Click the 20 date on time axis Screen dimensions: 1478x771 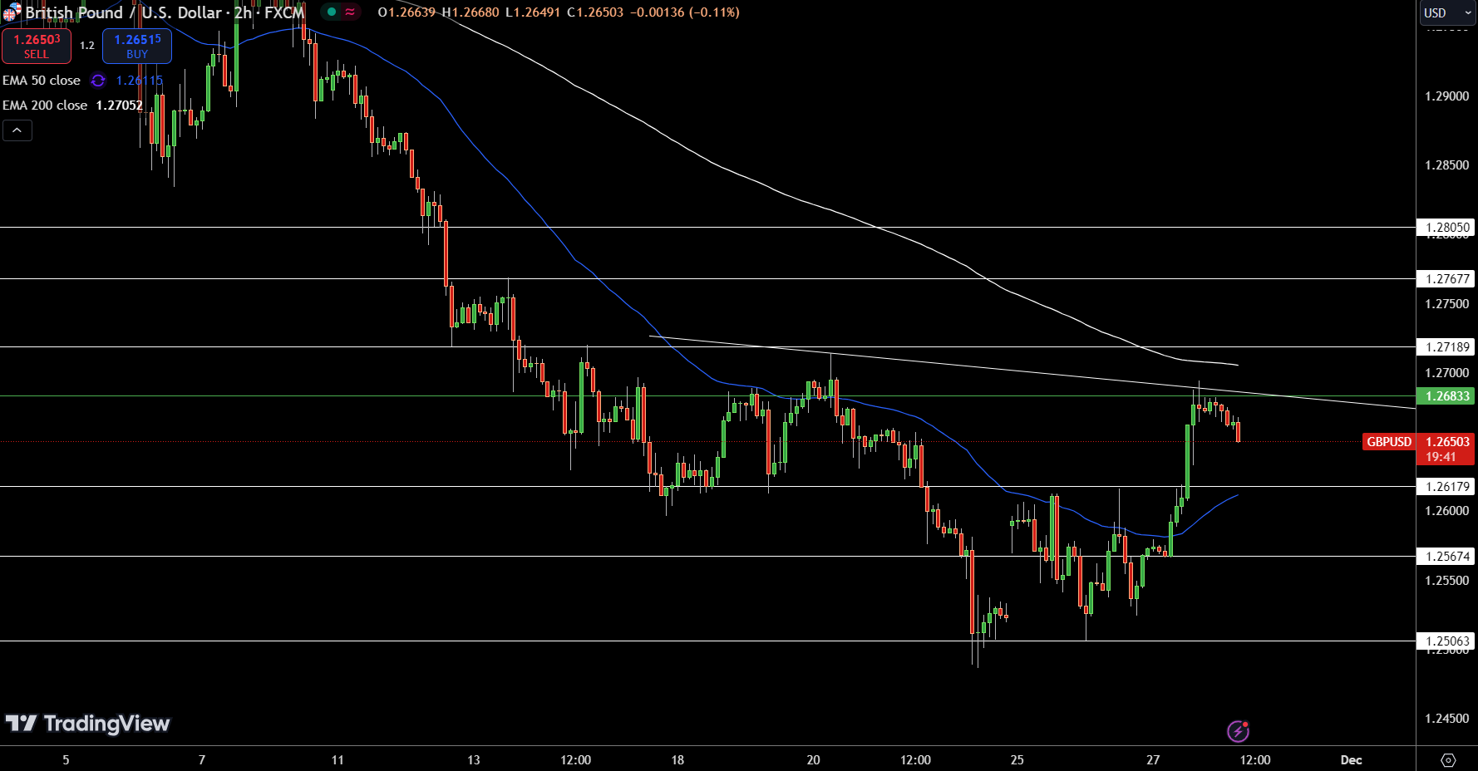pos(813,760)
